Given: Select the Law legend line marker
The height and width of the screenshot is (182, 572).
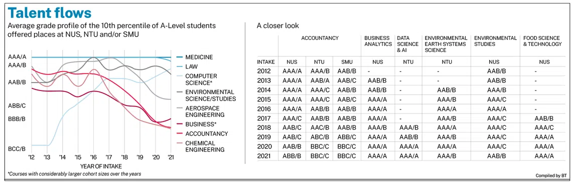Looking at the screenshot, I should click(x=177, y=67).
